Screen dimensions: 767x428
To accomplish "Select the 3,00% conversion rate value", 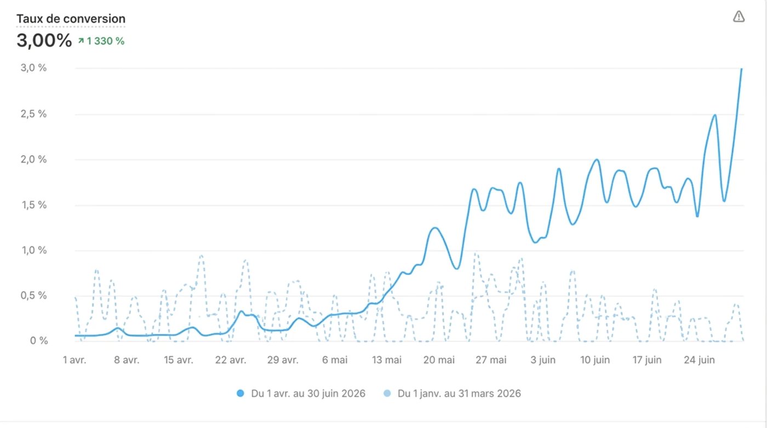I will 44,41.
